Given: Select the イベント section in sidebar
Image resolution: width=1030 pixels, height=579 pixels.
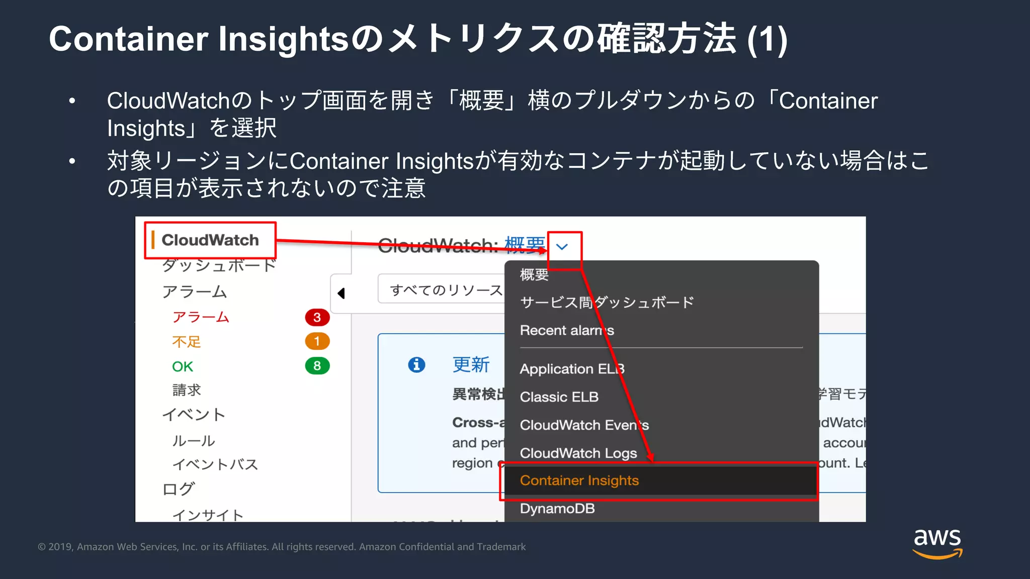Looking at the screenshot, I should tap(194, 415).
